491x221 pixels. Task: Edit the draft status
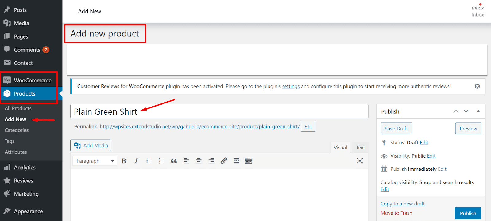(x=424, y=143)
